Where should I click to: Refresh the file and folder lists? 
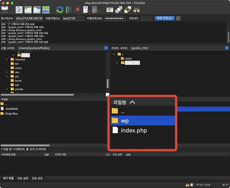point(60,10)
